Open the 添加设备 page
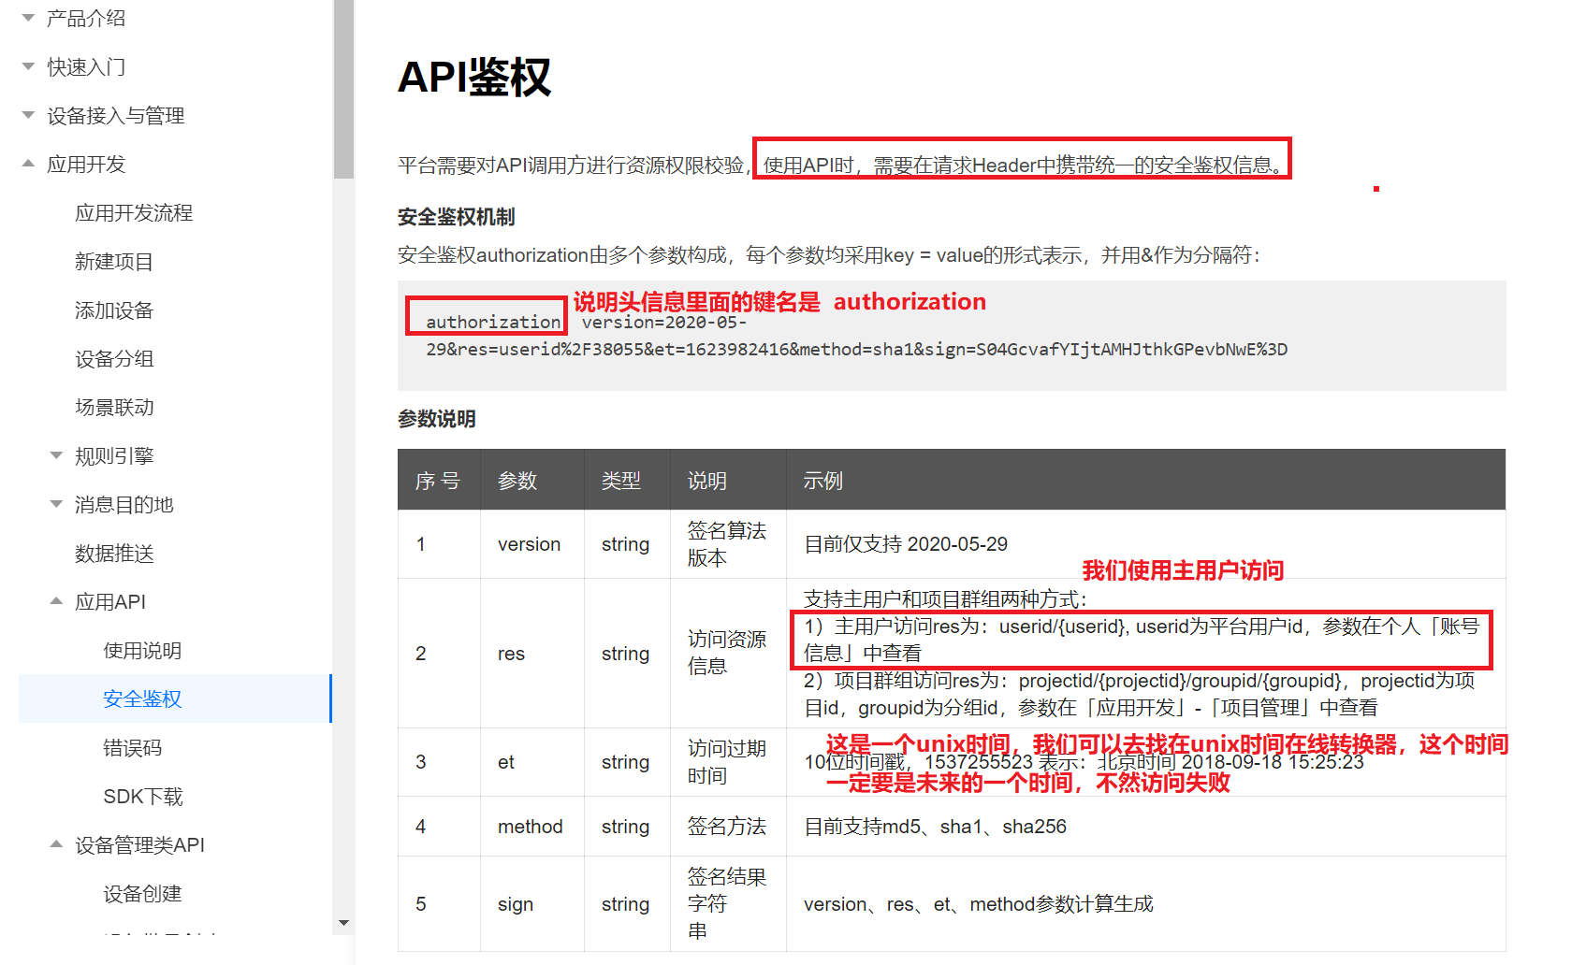The image size is (1572, 965). 114,310
